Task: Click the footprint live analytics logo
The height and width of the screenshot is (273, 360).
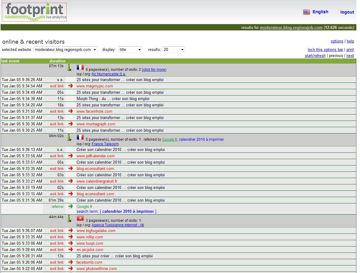Action: [34, 12]
